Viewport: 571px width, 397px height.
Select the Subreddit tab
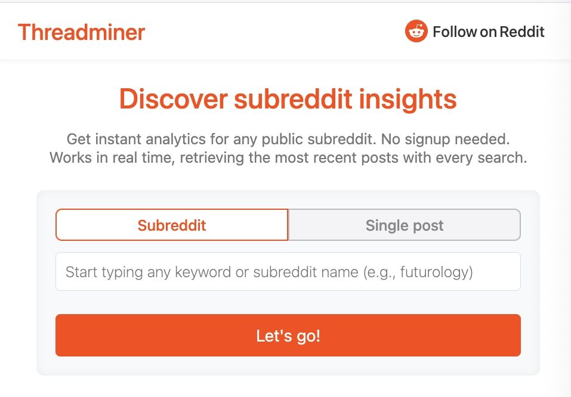[x=172, y=225]
